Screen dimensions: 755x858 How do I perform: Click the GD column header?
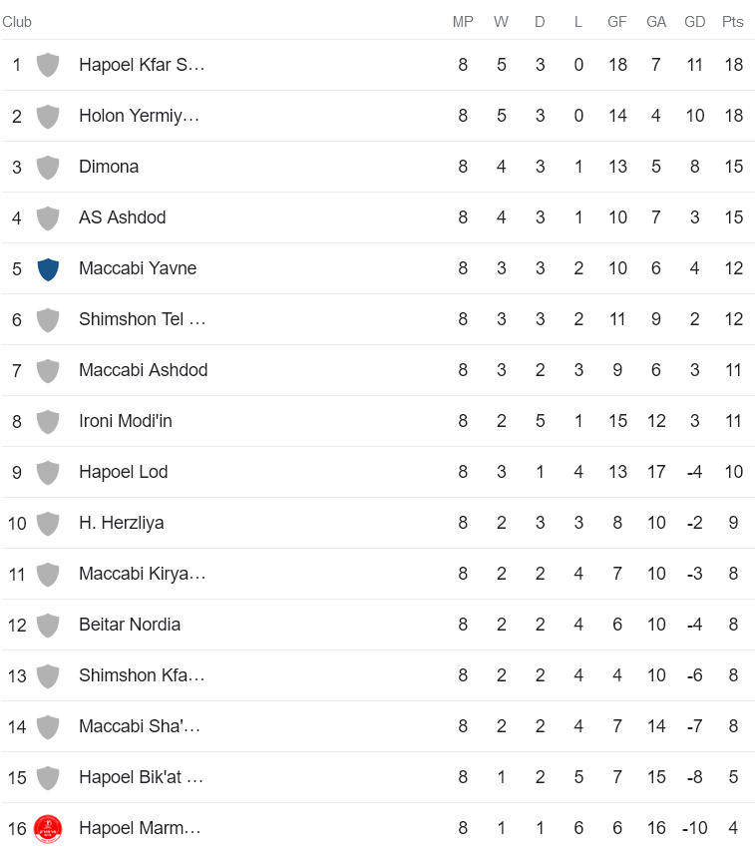[x=695, y=22]
